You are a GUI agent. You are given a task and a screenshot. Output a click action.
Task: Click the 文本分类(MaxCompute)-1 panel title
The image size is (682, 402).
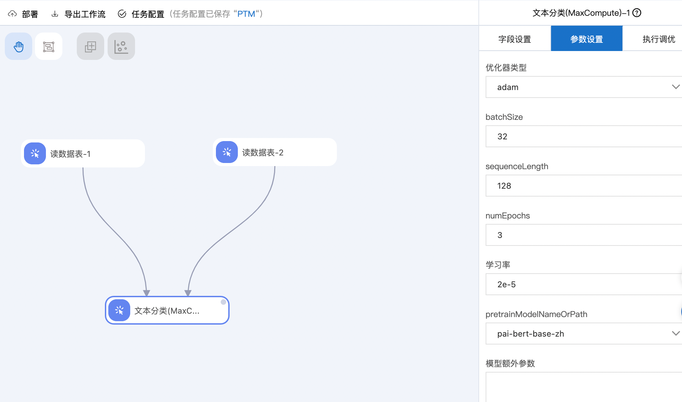point(581,13)
